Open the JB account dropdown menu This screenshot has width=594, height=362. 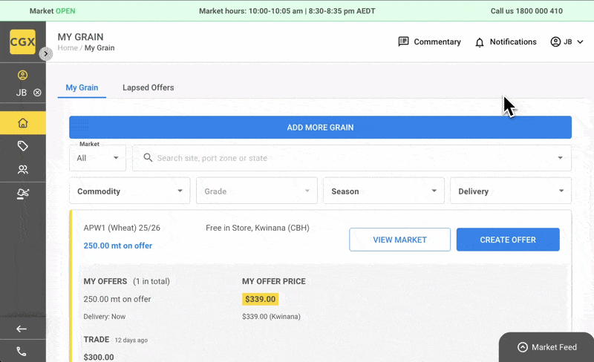(567, 42)
